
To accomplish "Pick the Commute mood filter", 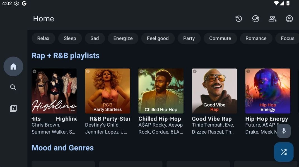I will point(220,38).
